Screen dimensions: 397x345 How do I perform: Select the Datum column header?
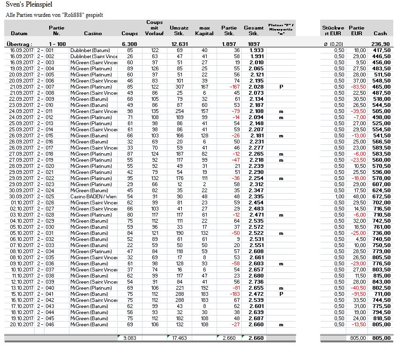coord(19,34)
